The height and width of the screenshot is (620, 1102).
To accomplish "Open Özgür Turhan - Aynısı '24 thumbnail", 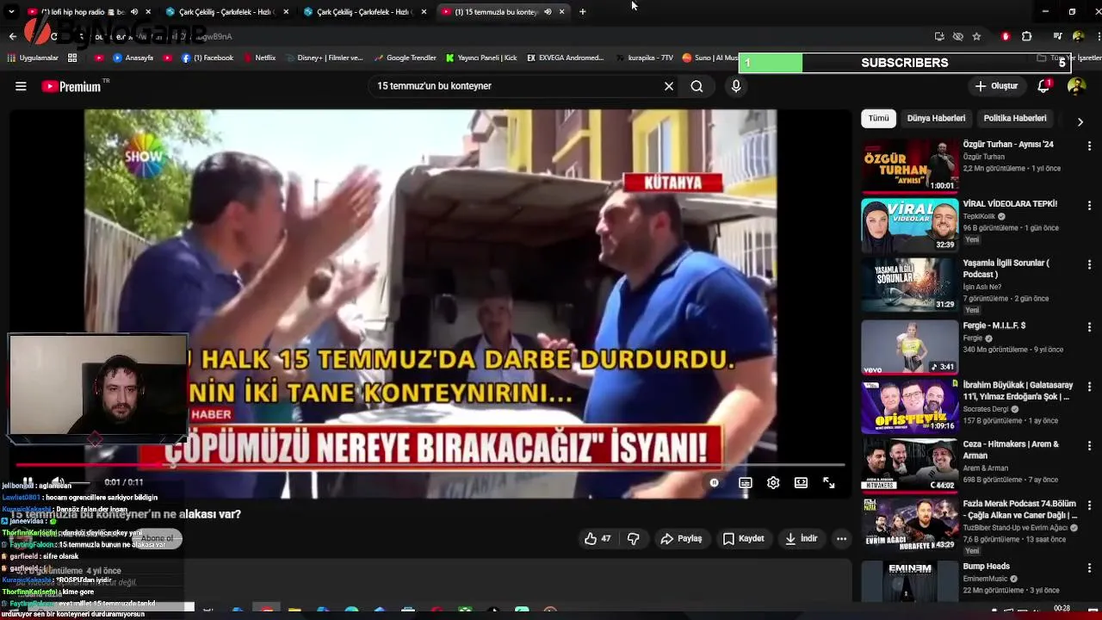I will (909, 165).
